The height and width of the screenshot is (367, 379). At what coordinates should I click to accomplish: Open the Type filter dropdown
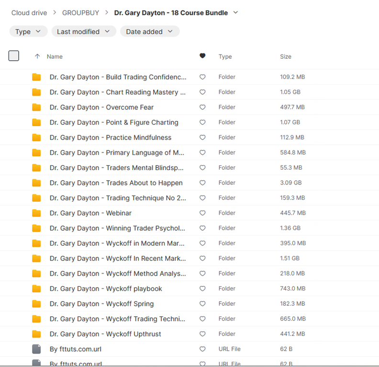[28, 32]
